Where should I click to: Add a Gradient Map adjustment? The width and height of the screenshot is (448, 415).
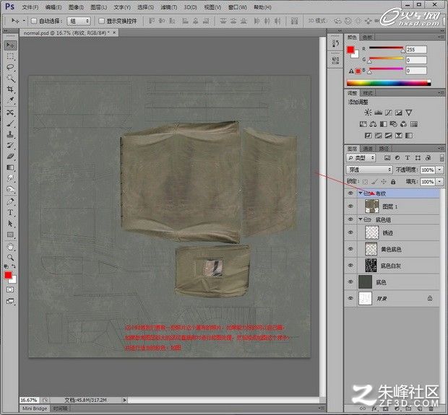(x=409, y=136)
